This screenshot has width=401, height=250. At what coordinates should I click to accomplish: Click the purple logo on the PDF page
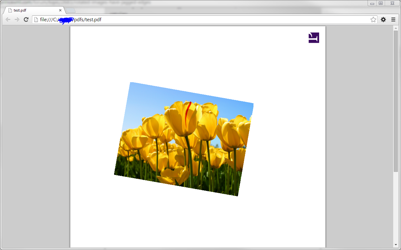click(x=314, y=37)
